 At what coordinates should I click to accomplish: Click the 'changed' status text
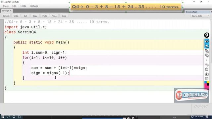tap(201, 106)
